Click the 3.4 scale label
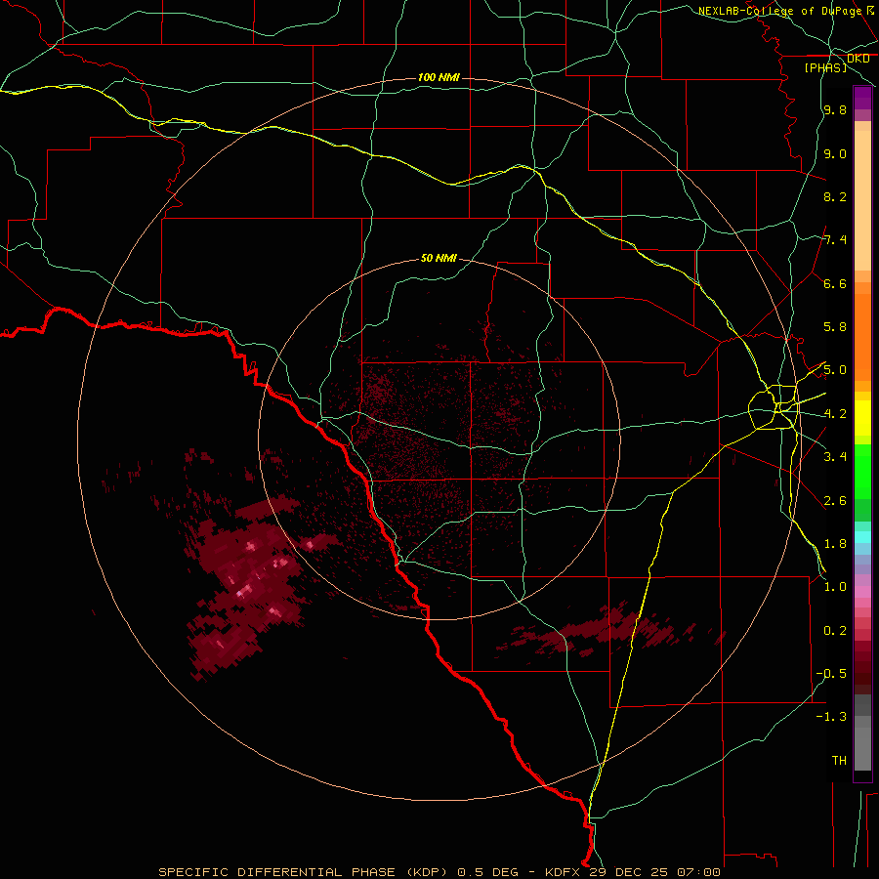Screen dimensions: 879x879 [x=835, y=457]
